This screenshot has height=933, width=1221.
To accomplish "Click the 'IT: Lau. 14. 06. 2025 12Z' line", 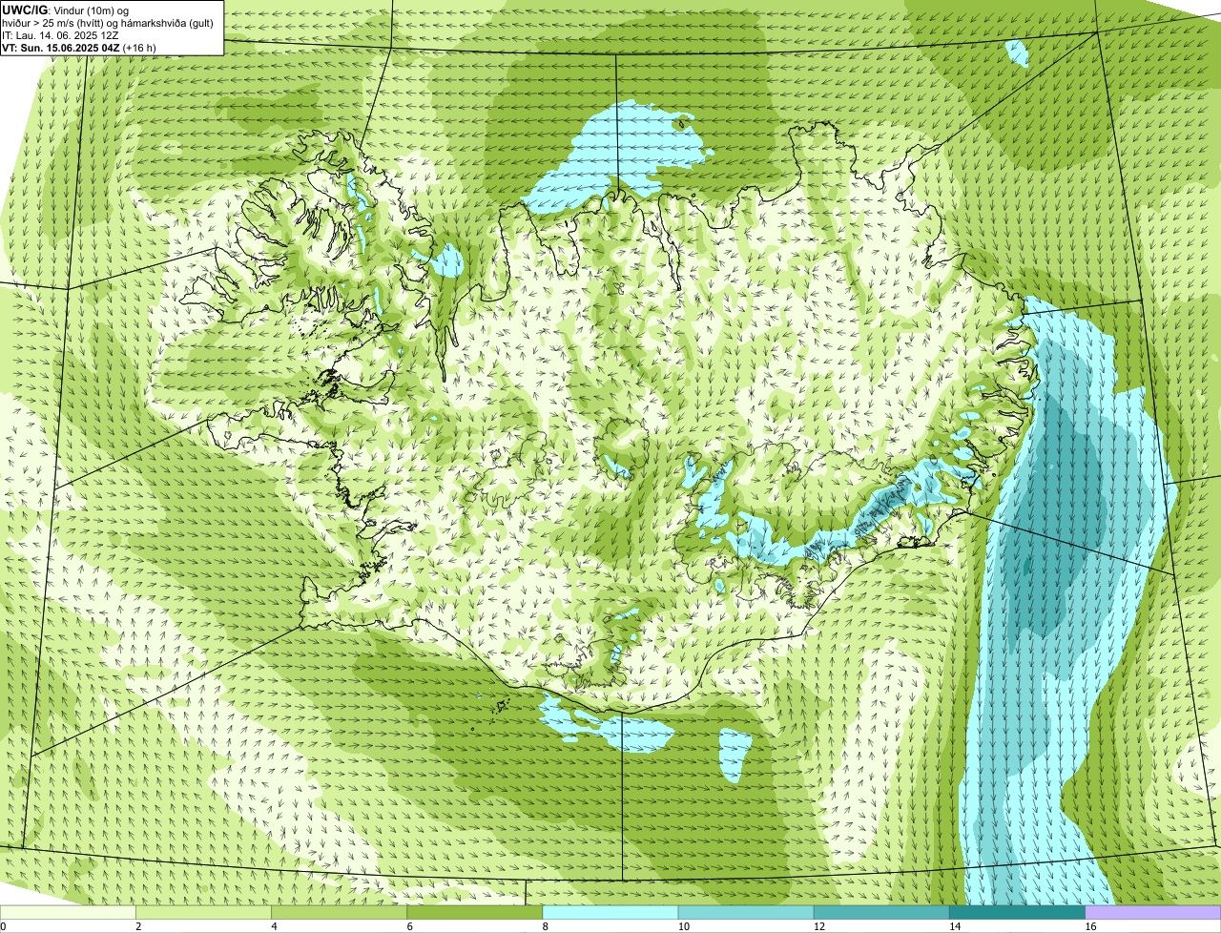I will pyautogui.click(x=60, y=35).
